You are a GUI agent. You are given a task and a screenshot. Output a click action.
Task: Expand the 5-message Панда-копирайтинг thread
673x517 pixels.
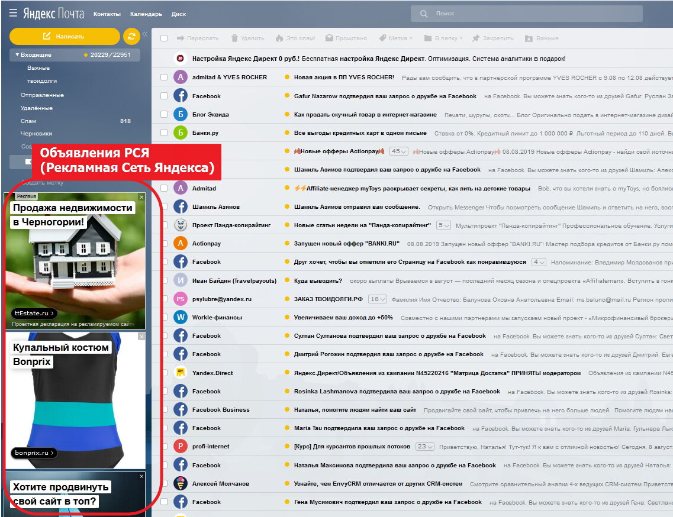click(x=443, y=225)
